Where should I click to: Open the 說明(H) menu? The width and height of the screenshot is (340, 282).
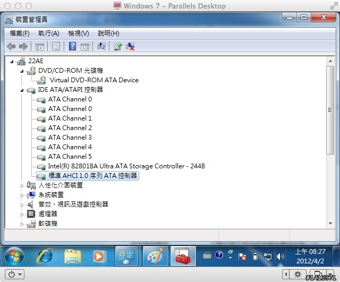[108, 33]
